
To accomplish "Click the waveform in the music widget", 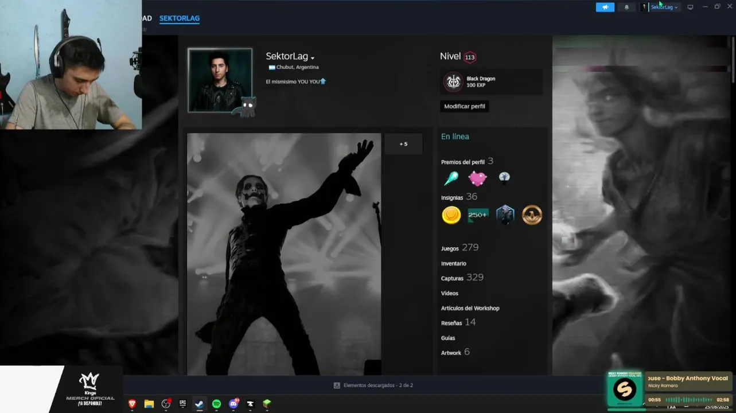I will pyautogui.click(x=688, y=400).
